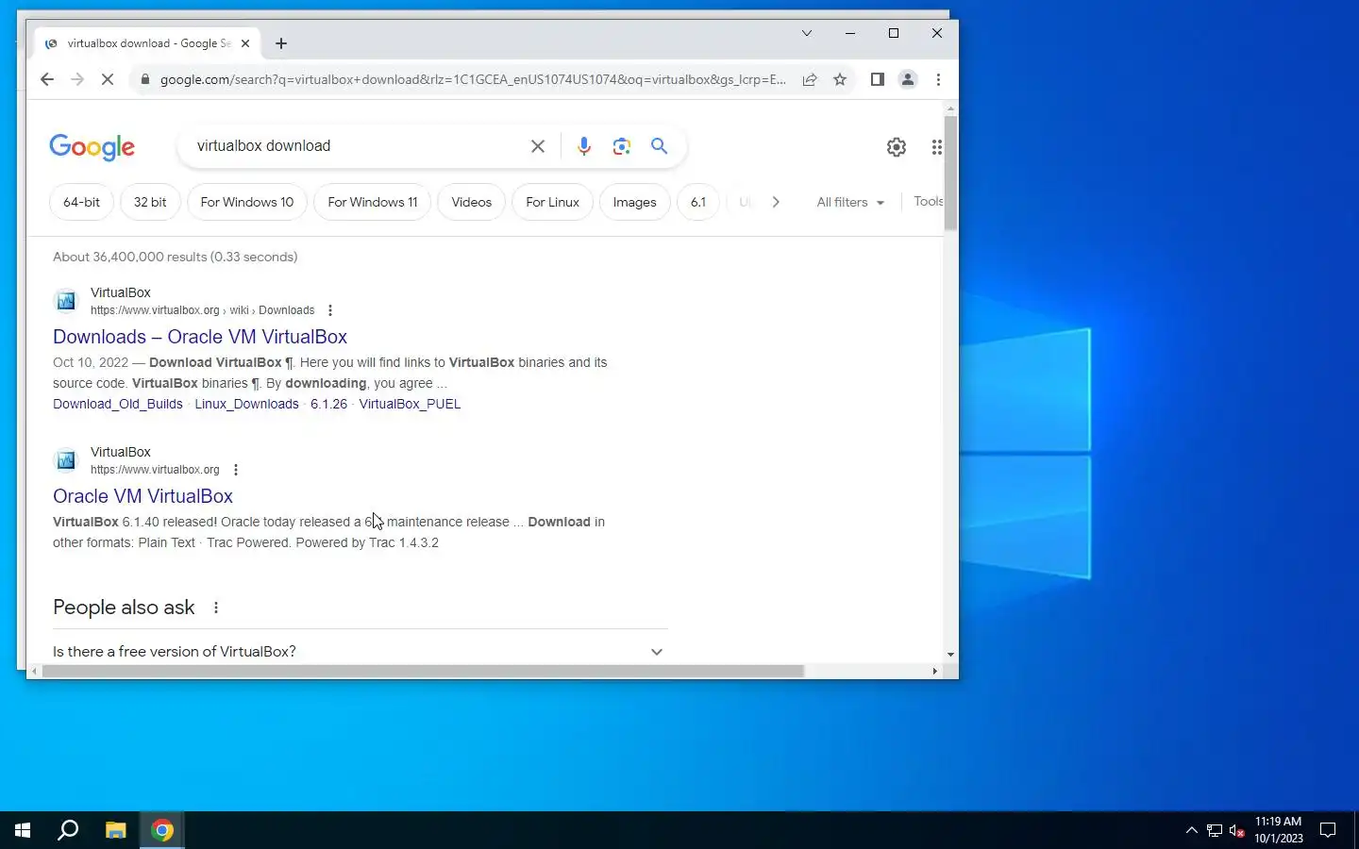Expand 'Is there a free version' question
This screenshot has width=1359, height=849.
coord(359,652)
